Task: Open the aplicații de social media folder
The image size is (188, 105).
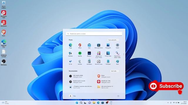Action: click(x=99, y=55)
